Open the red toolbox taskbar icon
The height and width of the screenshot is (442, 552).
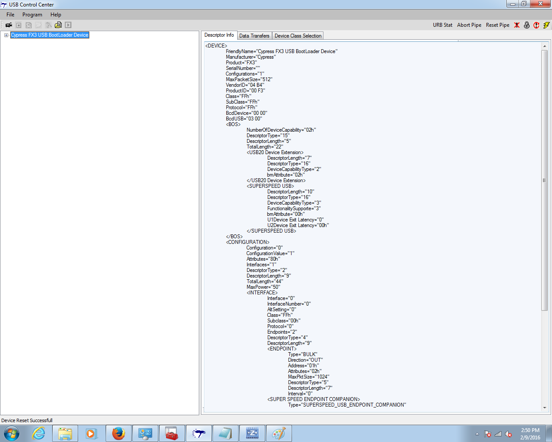[x=172, y=433]
